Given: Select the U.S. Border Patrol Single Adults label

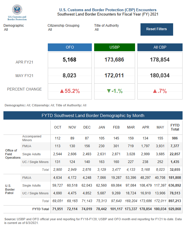Looking at the screenshot, I should [x=31, y=185].
